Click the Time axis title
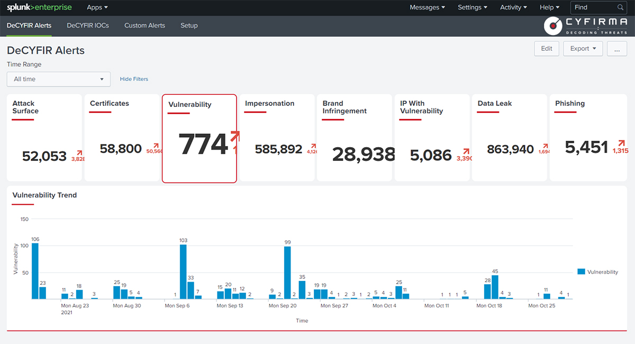The height and width of the screenshot is (344, 635). pyautogui.click(x=302, y=321)
